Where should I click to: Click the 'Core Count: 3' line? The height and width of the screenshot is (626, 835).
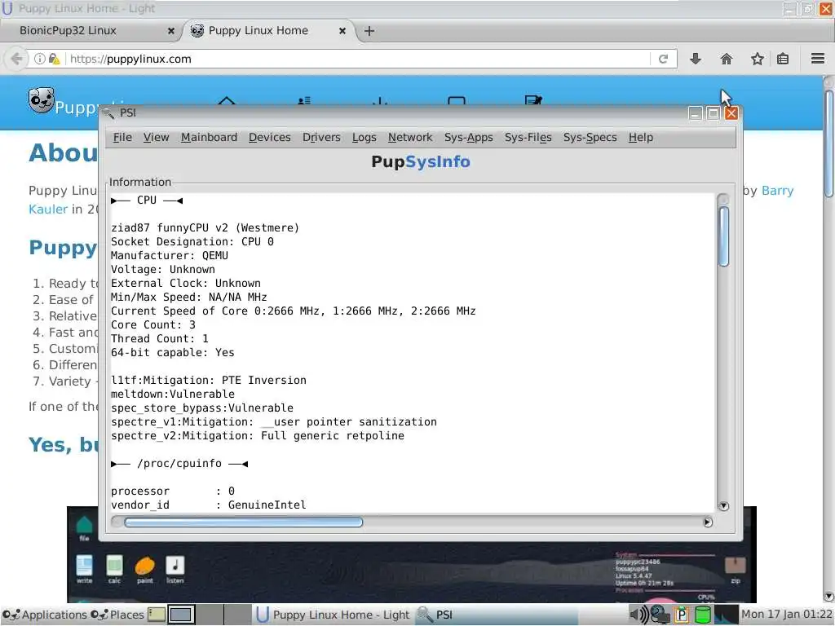pyautogui.click(x=152, y=324)
